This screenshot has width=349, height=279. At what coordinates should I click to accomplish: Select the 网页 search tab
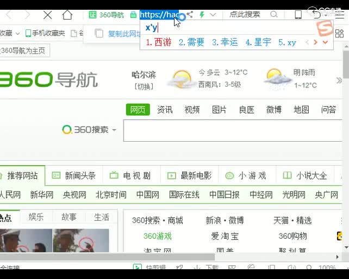coord(138,110)
